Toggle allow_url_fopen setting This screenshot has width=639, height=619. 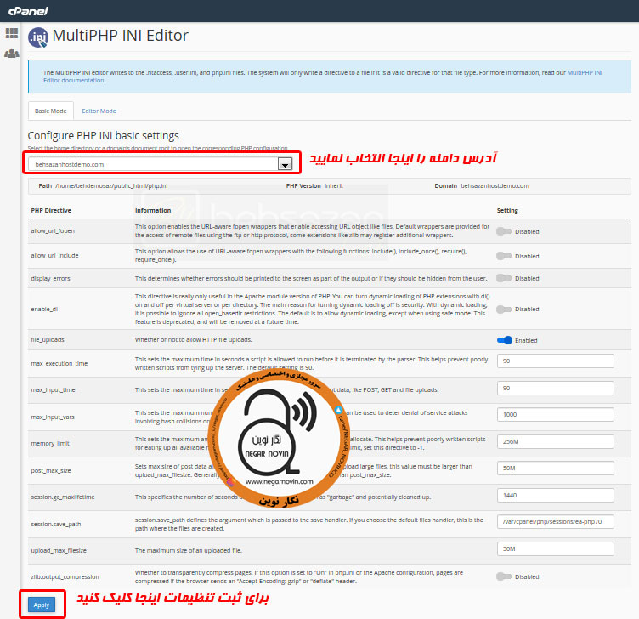pos(504,231)
